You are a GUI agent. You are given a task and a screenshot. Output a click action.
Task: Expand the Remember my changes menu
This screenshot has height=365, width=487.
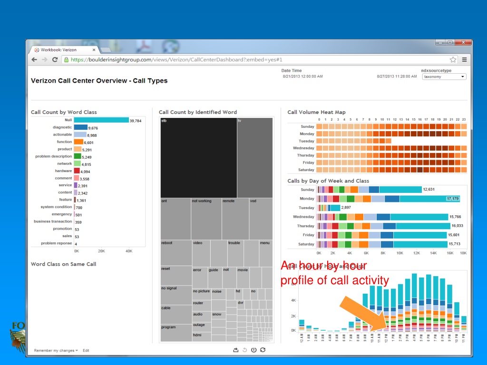56,350
